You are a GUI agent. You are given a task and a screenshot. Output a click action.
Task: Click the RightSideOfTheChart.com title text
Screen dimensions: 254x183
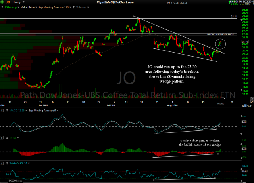coord(115,2)
